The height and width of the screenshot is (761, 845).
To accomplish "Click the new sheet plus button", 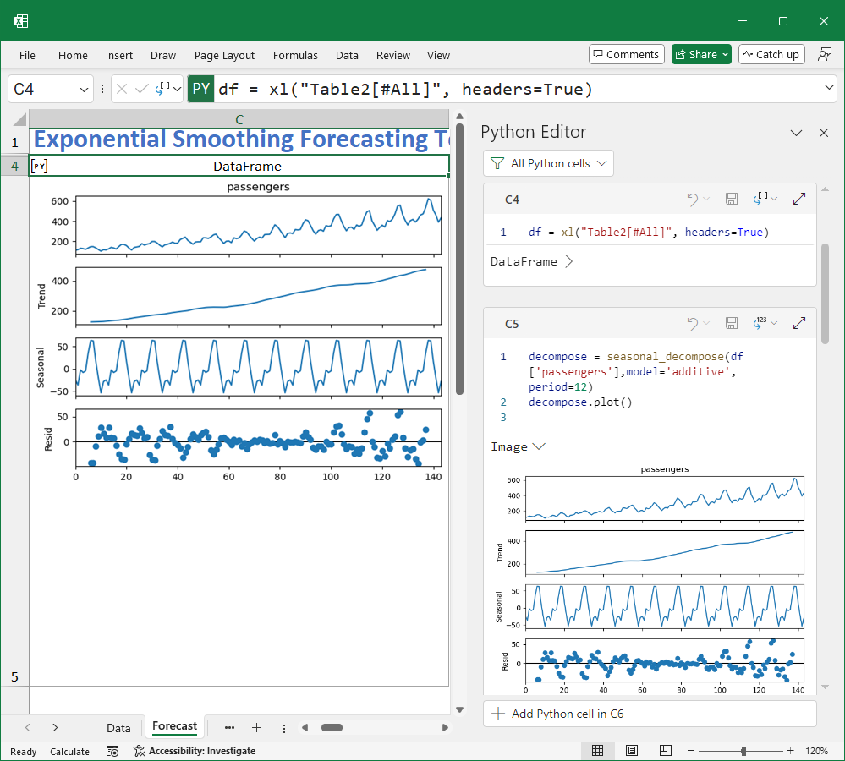I will point(258,728).
